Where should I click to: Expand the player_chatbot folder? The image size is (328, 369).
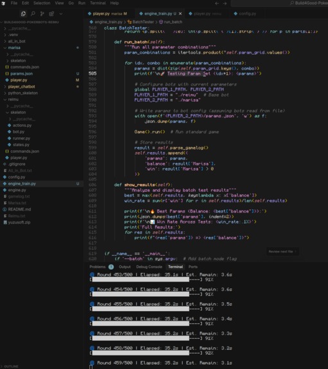coord(21,86)
